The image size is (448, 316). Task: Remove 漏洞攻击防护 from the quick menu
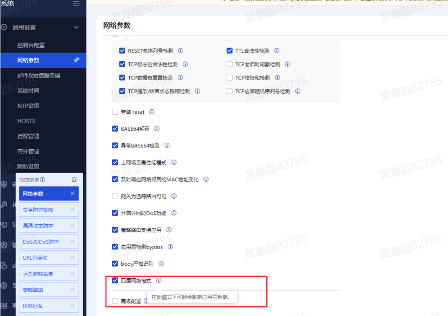[73, 226]
